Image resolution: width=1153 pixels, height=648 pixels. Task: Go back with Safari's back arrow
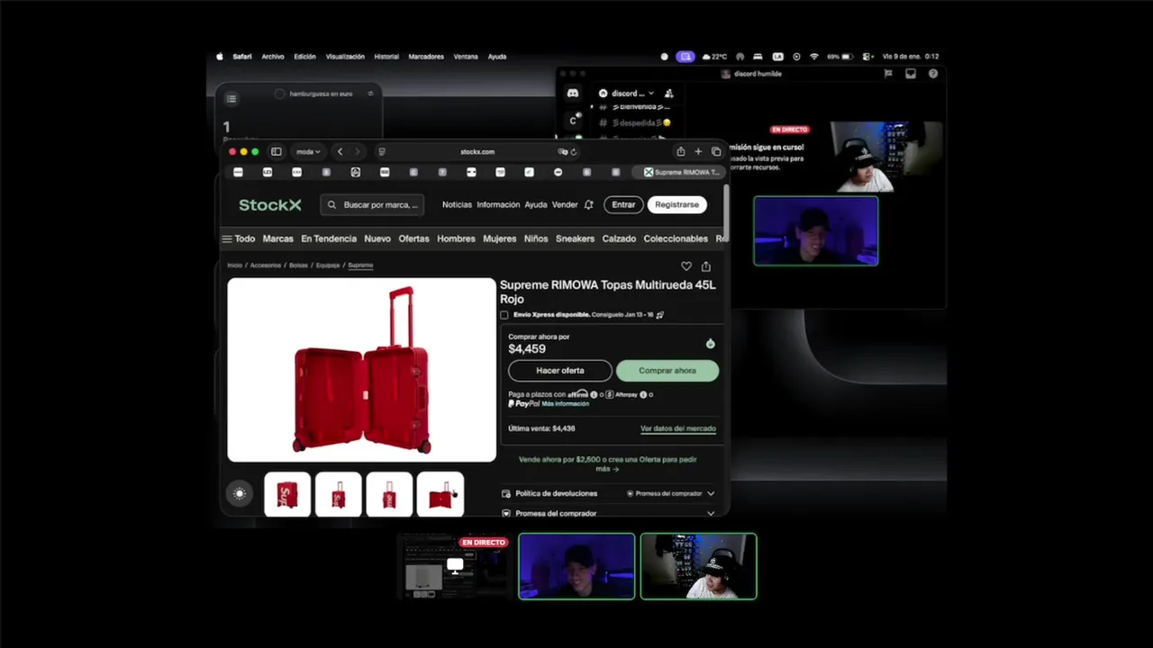point(340,152)
